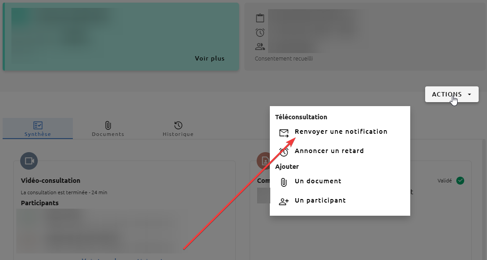
Task: Click the Consentement recueilli text
Action: [x=283, y=59]
